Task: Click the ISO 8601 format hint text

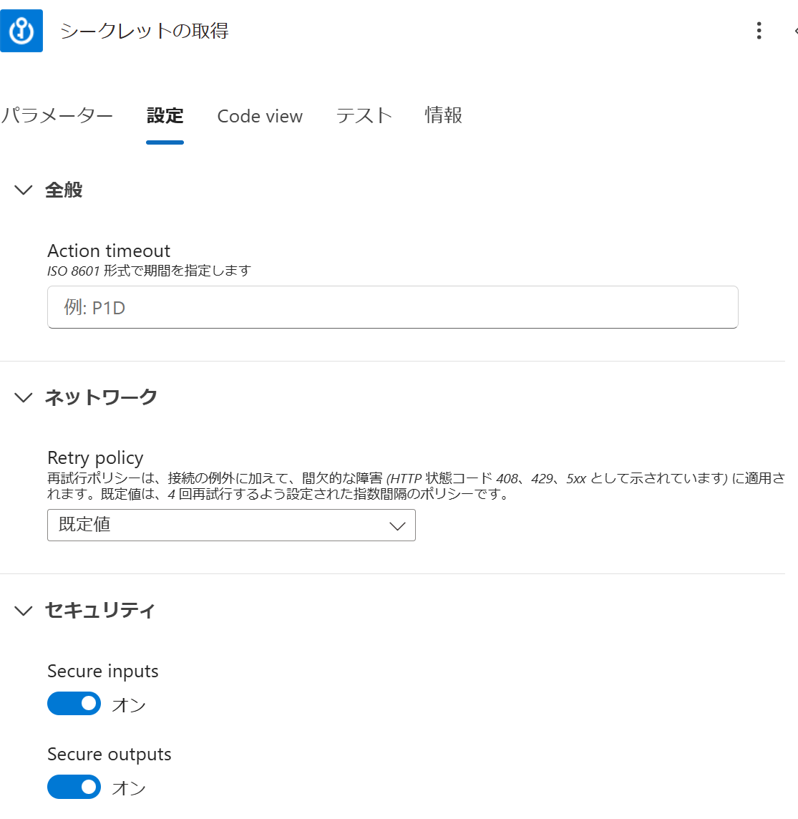Action: pyautogui.click(x=150, y=271)
